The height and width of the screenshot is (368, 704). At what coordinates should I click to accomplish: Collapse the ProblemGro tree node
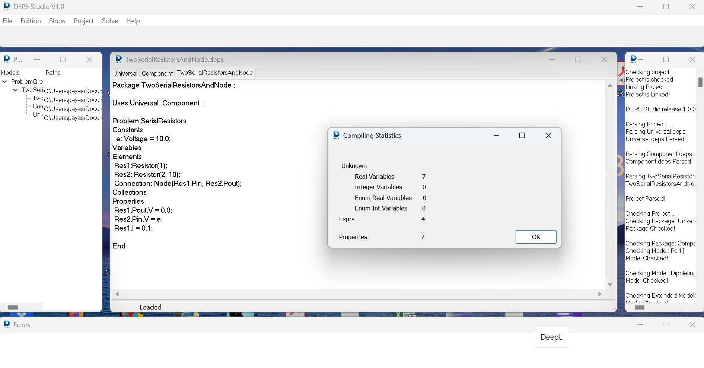(x=4, y=82)
